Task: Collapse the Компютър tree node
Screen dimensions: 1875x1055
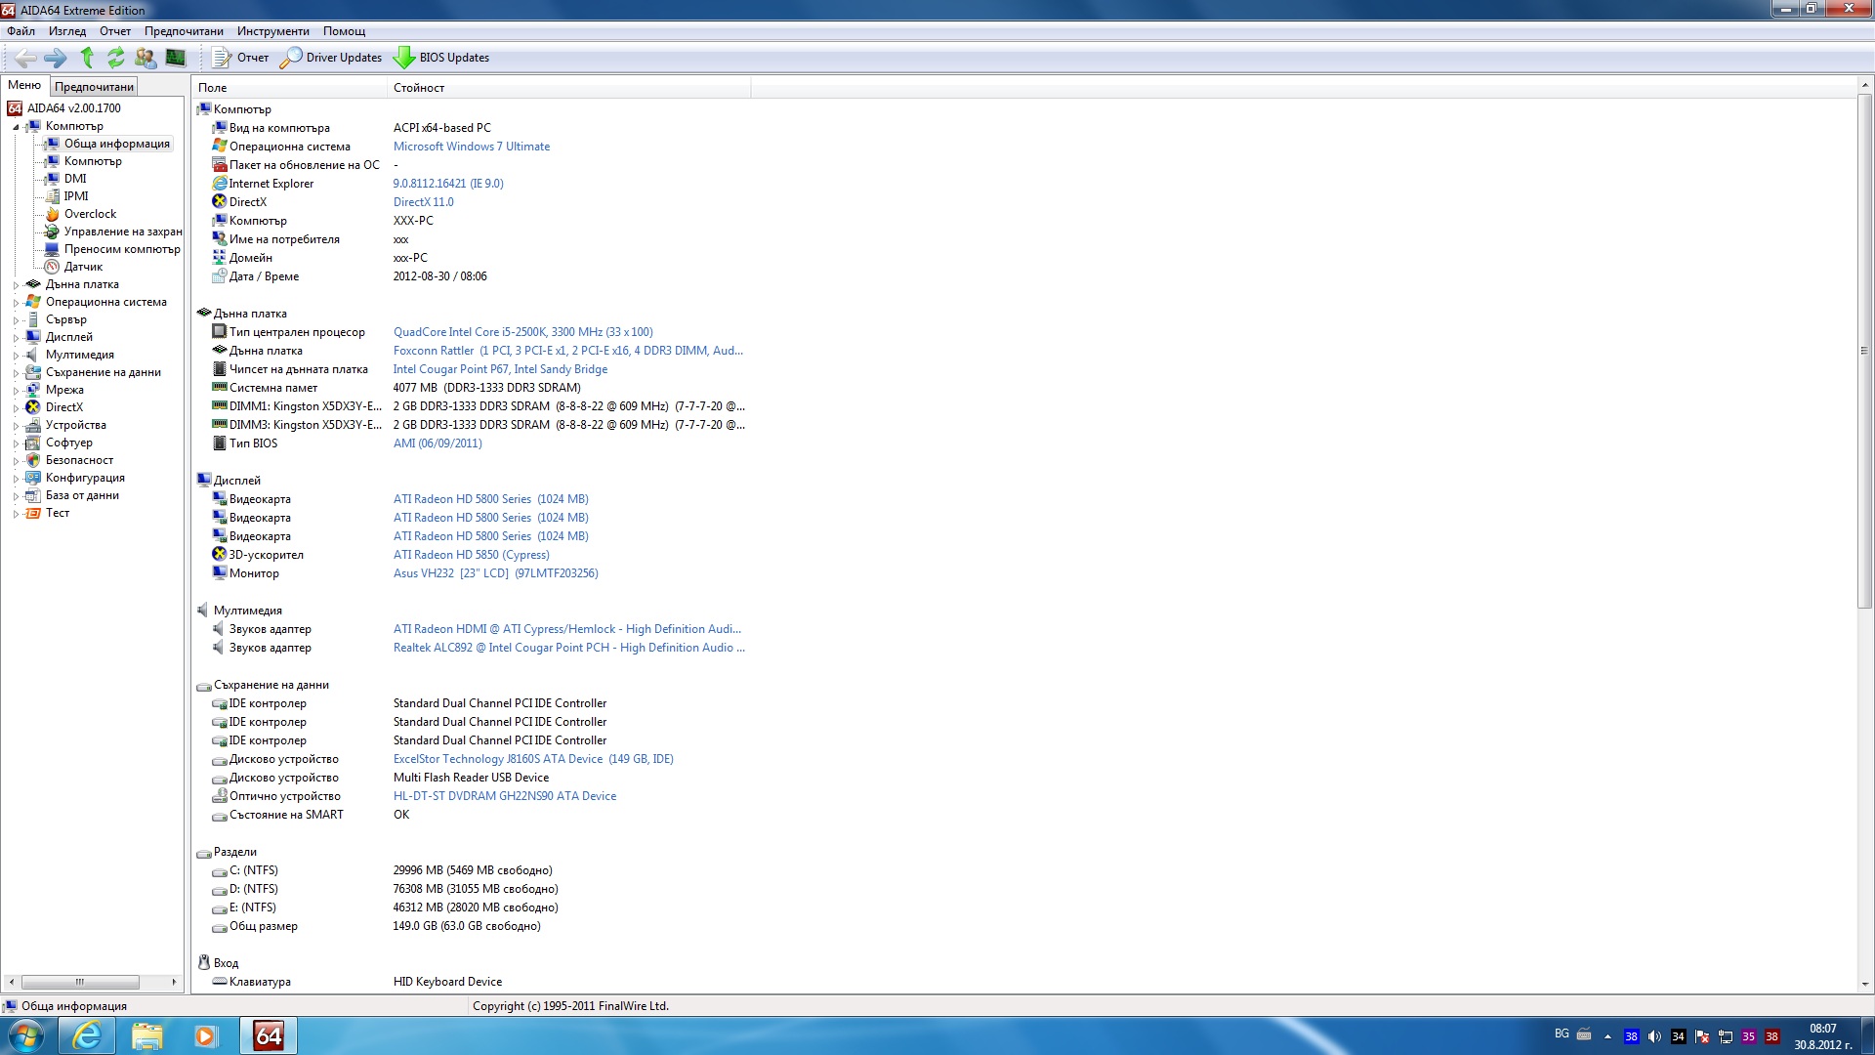Action: point(16,127)
